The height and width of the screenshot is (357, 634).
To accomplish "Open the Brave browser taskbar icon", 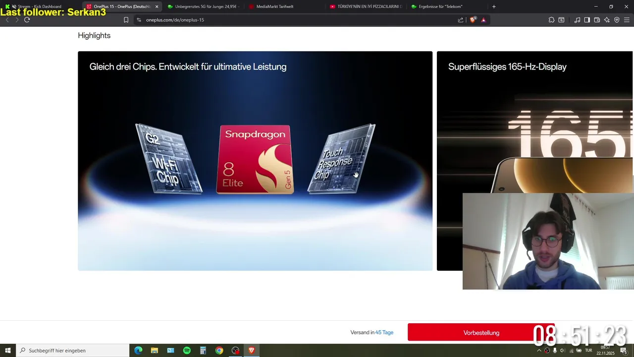I will (252, 351).
